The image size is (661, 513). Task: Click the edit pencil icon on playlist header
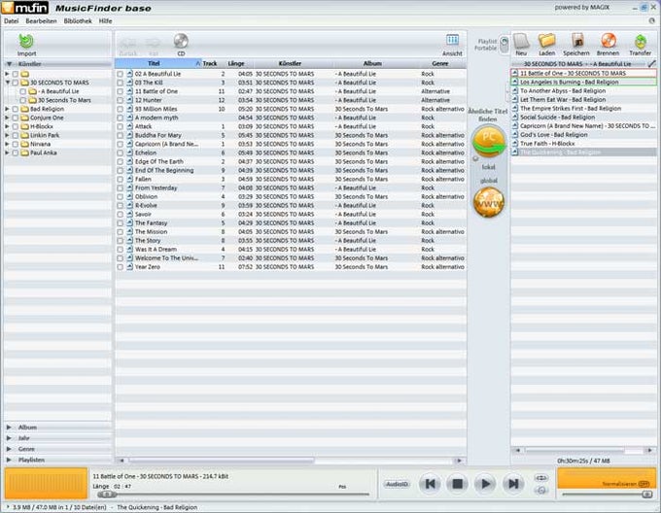(x=651, y=63)
